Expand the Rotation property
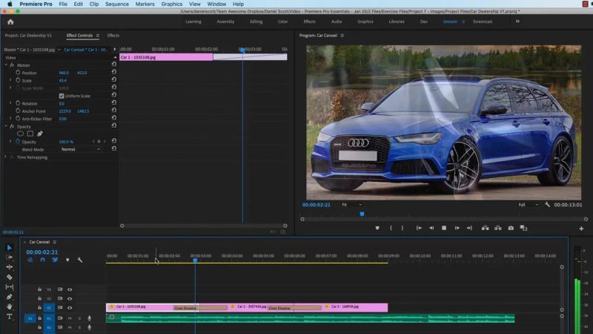 [10, 103]
